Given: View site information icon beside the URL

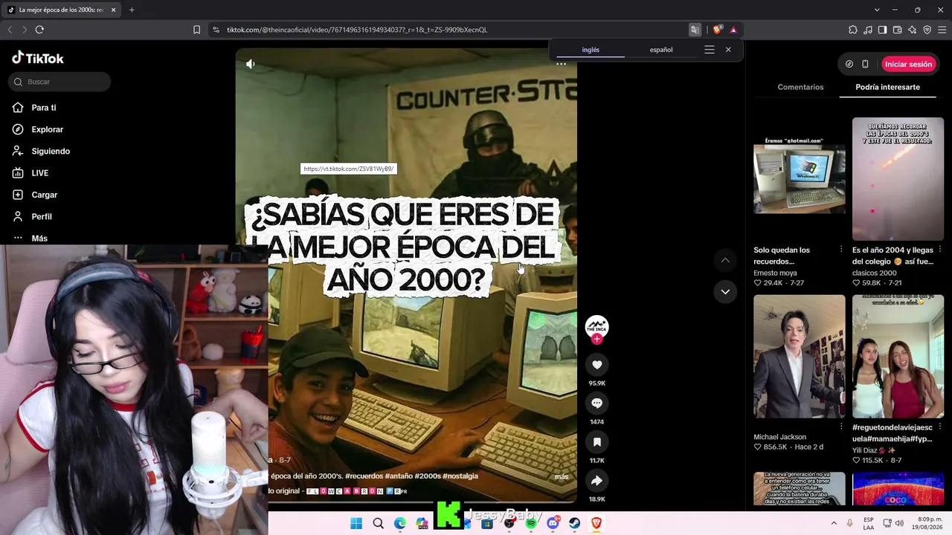Looking at the screenshot, I should pos(216,30).
